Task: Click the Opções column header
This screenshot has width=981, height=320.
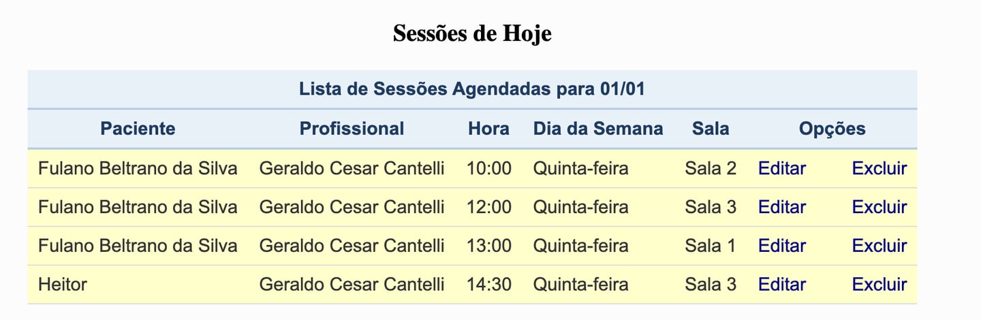Action: (832, 129)
